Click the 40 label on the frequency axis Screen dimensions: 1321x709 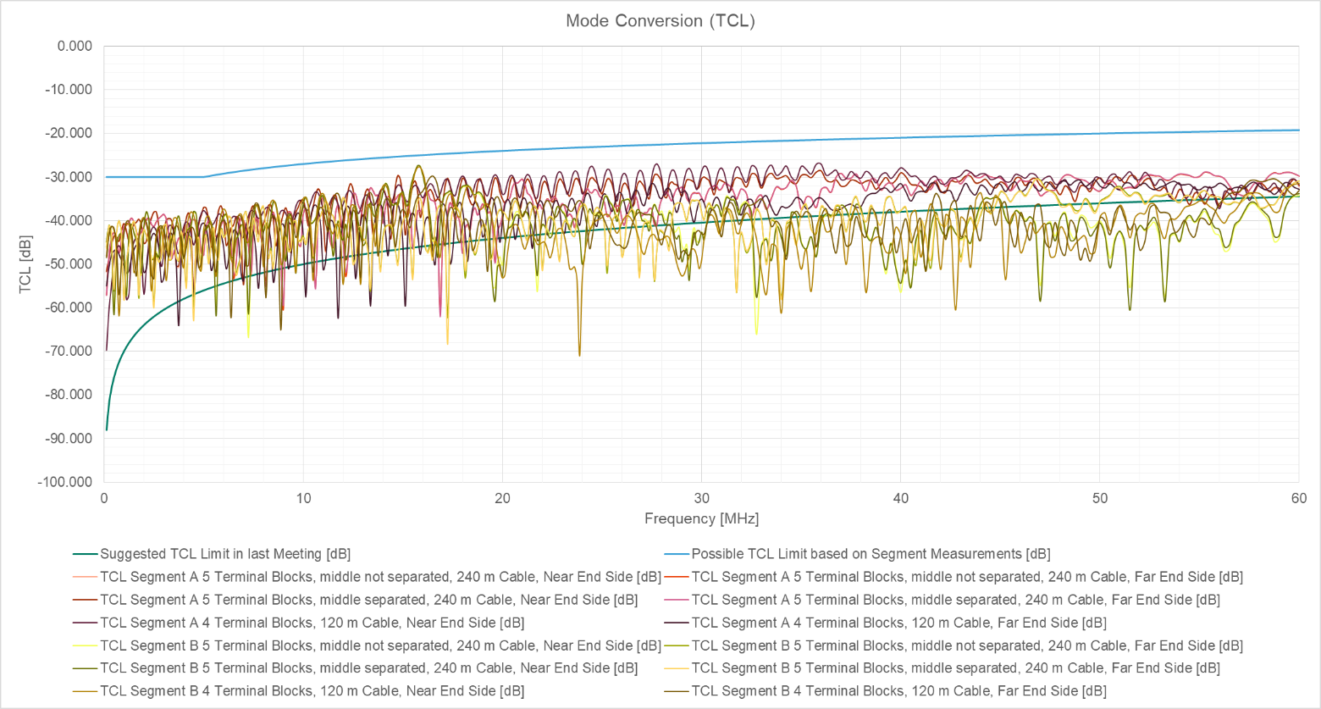[900, 498]
